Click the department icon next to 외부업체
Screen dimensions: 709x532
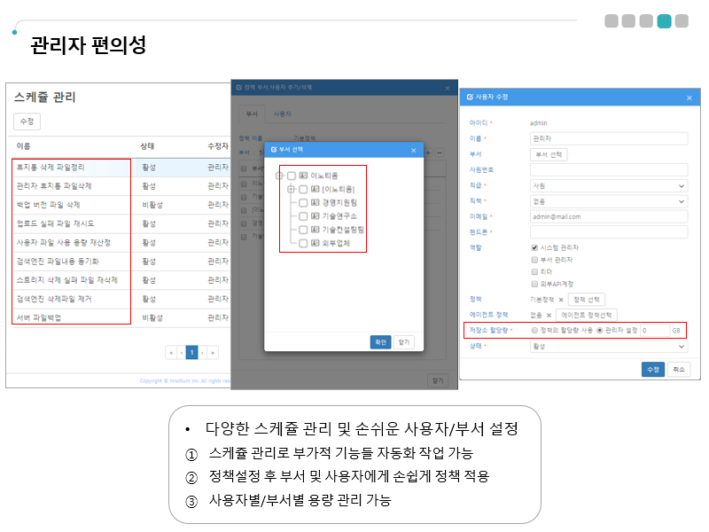pyautogui.click(x=316, y=242)
